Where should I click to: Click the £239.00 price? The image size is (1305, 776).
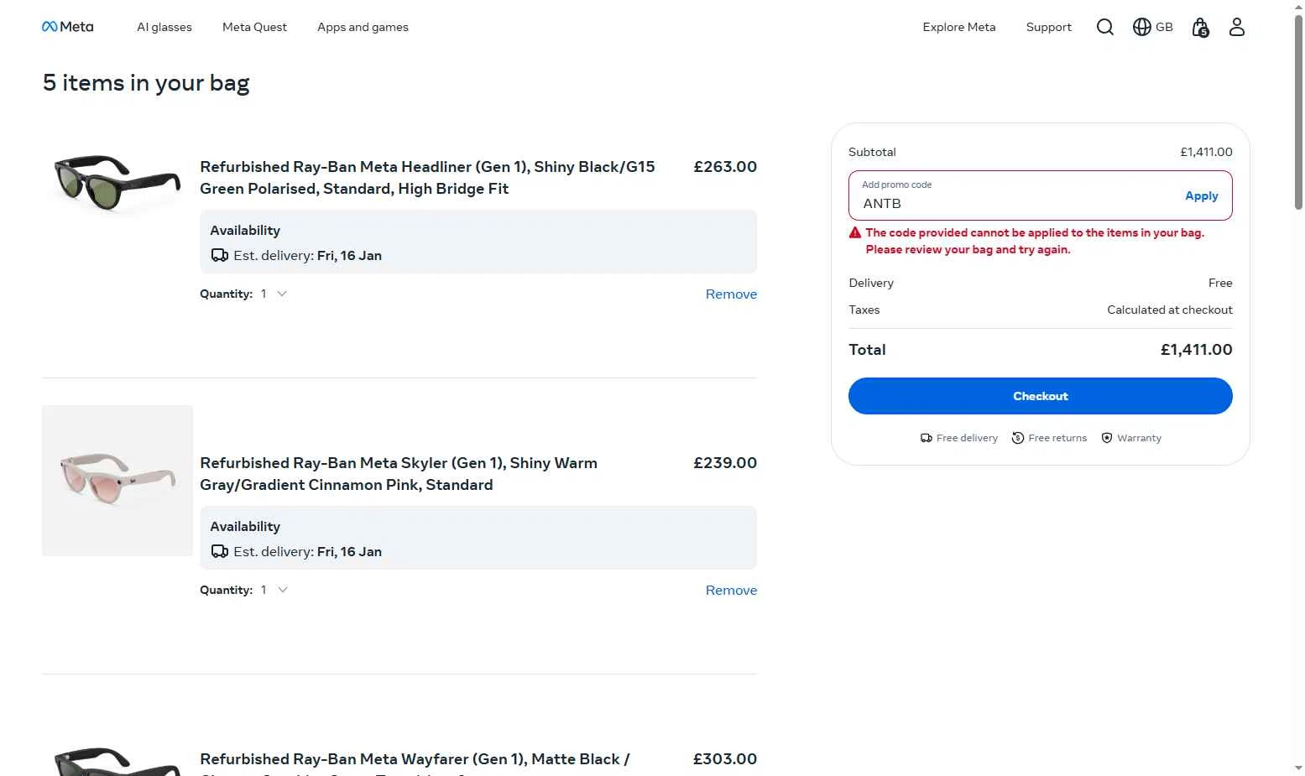[x=725, y=463]
